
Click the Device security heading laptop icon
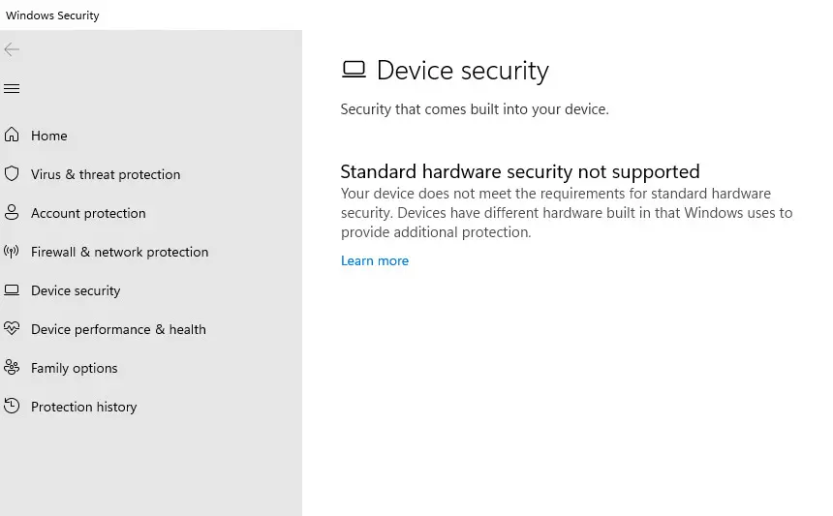click(x=354, y=70)
